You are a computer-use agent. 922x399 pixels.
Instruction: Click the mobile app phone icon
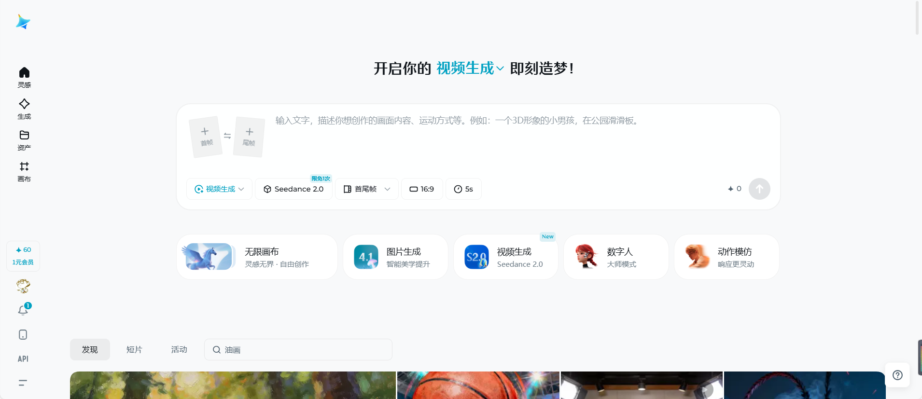tap(23, 335)
